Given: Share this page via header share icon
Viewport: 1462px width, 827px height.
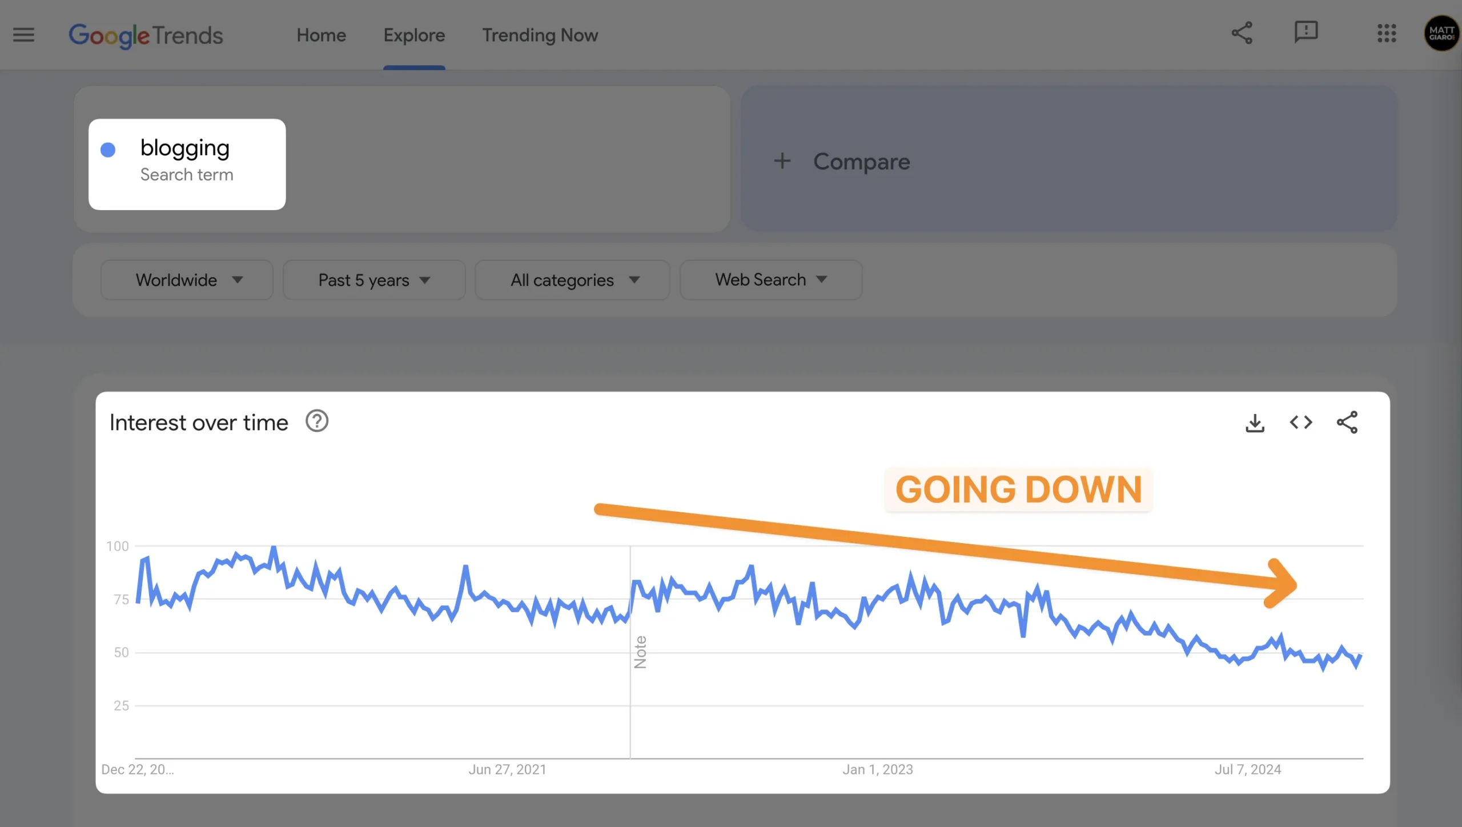Looking at the screenshot, I should 1242,33.
